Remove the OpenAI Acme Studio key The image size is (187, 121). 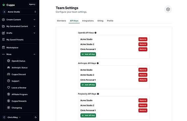coord(143,39)
